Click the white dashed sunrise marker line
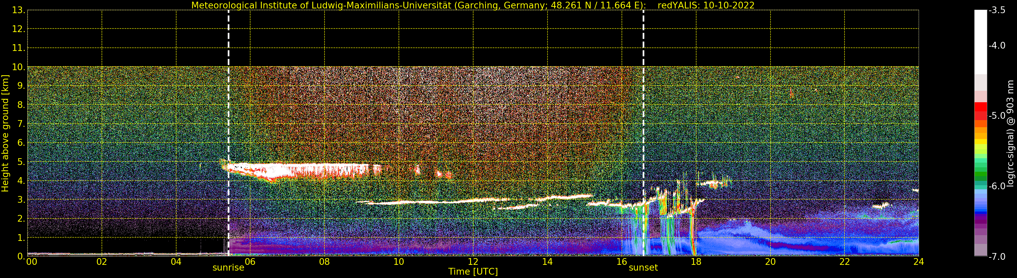 [229, 133]
